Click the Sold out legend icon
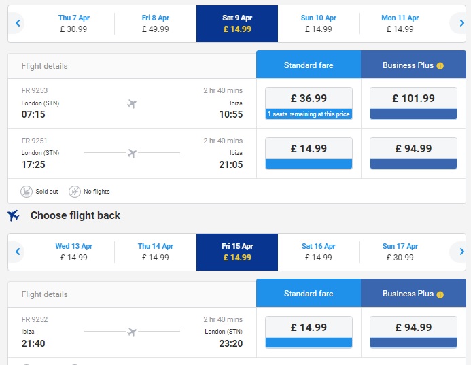 (x=27, y=192)
